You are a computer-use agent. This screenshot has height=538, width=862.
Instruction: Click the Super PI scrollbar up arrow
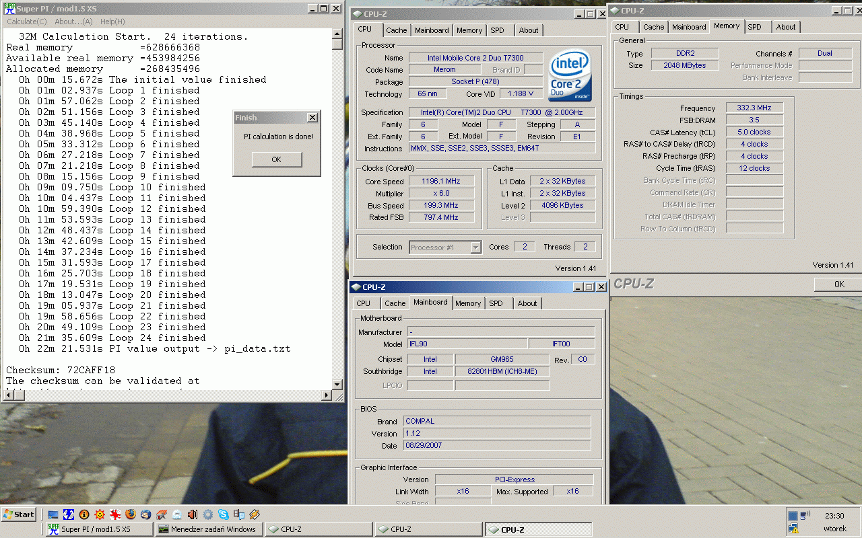click(337, 33)
